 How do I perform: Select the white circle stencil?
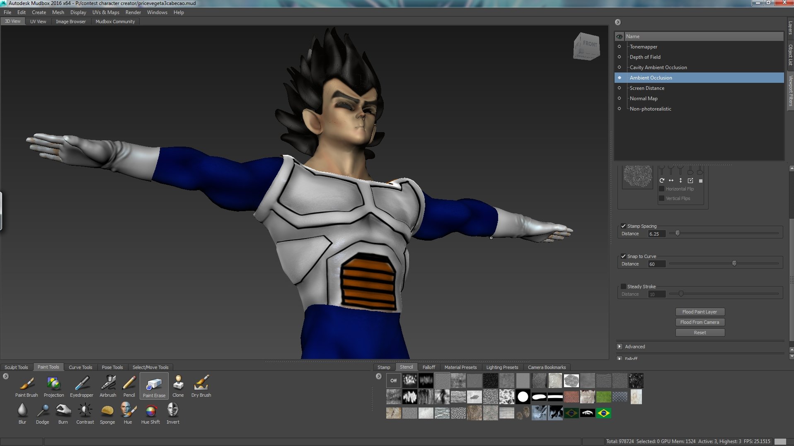click(x=523, y=397)
